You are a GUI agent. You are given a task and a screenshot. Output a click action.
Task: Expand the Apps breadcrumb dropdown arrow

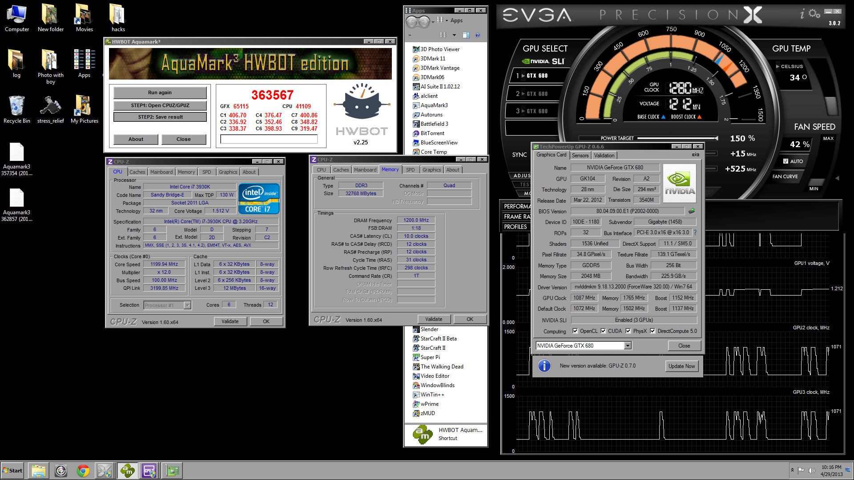[x=447, y=20]
